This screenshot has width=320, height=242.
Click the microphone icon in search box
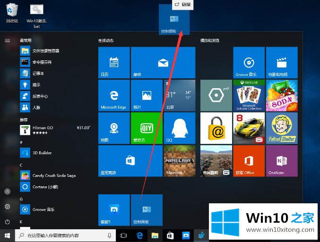click(x=109, y=236)
